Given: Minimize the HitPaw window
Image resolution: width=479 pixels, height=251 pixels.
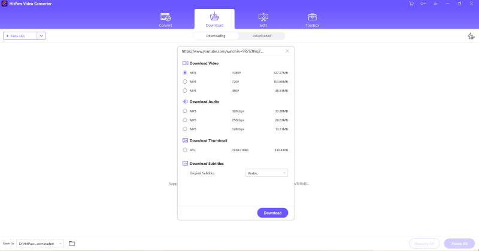Looking at the screenshot, I should 447,4.
